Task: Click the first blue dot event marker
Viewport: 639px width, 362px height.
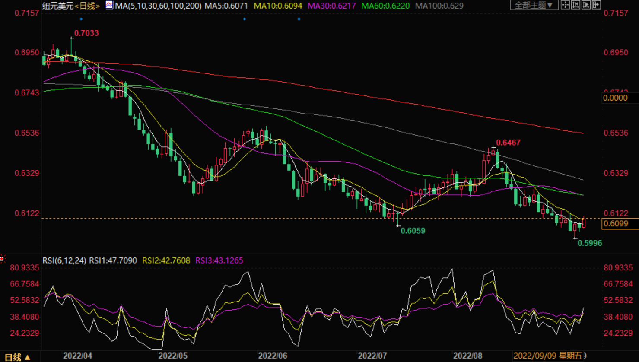Action: point(81,19)
